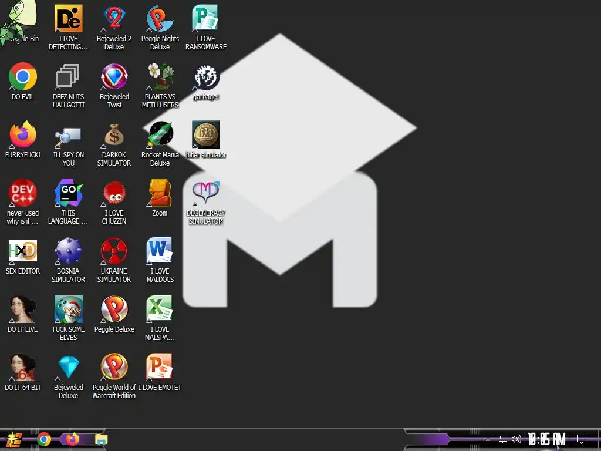Open Firefox from the taskbar
Viewport: 601px width, 451px height.
pyautogui.click(x=72, y=439)
